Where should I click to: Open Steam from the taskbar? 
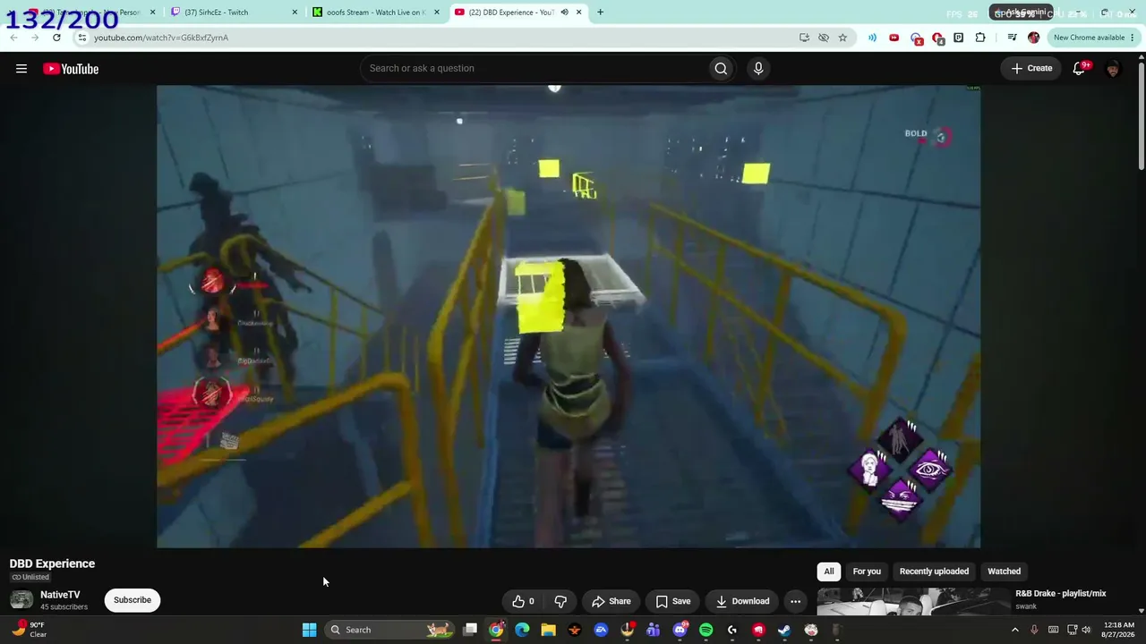(784, 630)
